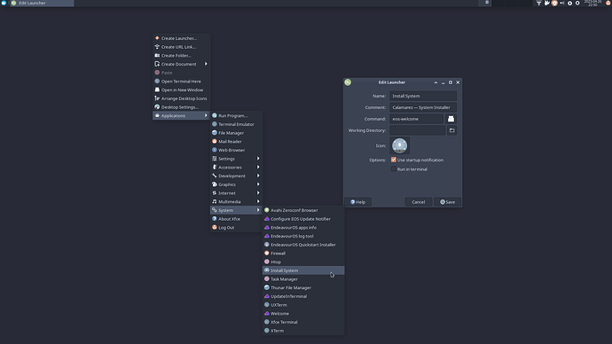Click the Log Out icon
Image resolution: width=612 pixels, height=344 pixels.
point(215,227)
